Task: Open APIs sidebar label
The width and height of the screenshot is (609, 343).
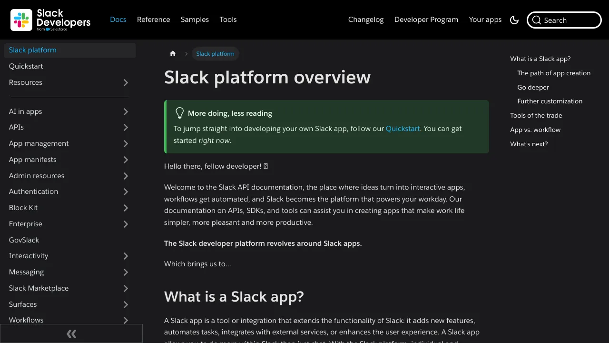Action: [16, 127]
